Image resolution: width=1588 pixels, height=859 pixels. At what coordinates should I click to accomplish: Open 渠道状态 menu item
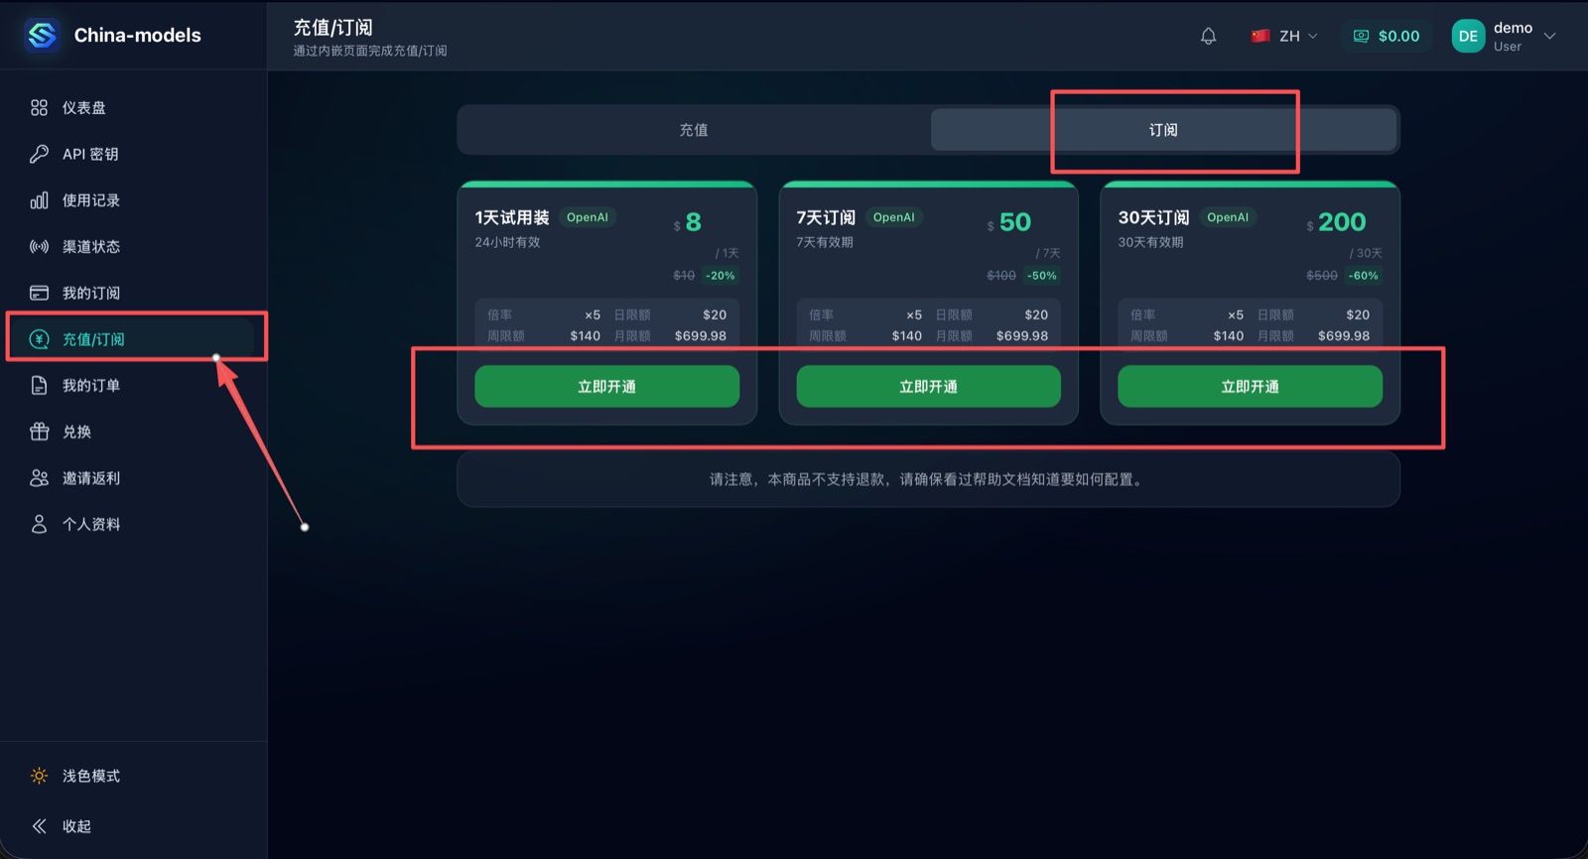coord(133,246)
